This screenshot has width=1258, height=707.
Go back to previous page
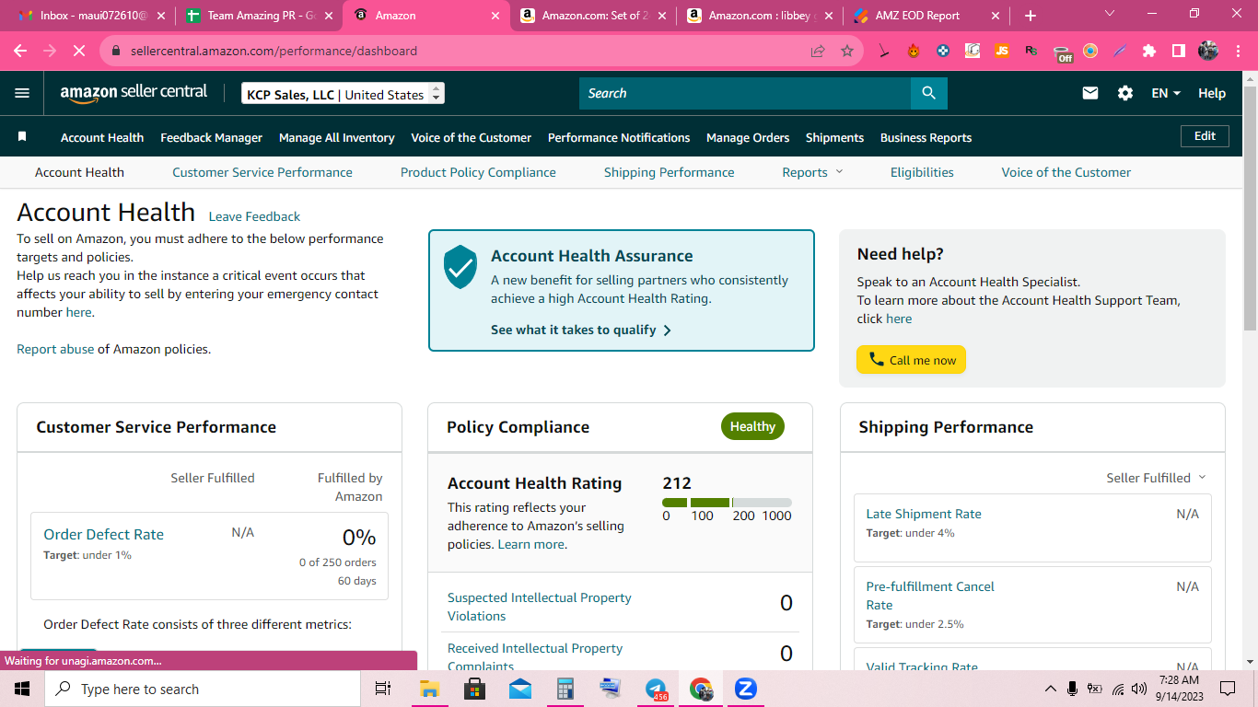point(20,51)
